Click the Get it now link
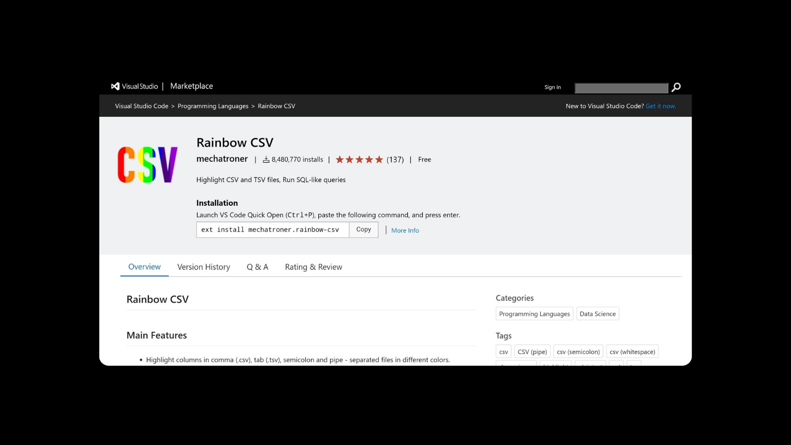Screen dimensions: 791x445 [660, 106]
